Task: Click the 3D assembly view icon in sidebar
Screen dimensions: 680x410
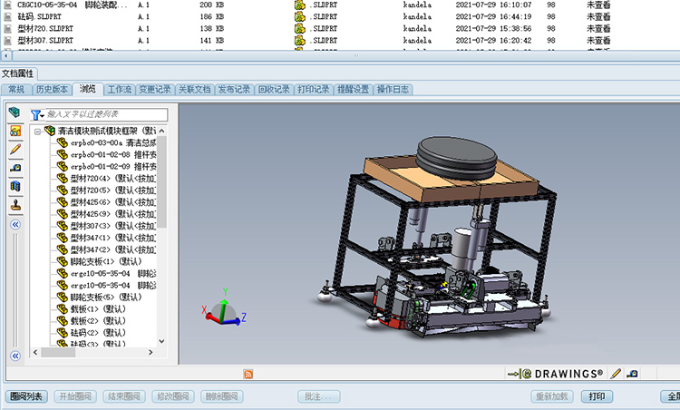Action: point(15,112)
